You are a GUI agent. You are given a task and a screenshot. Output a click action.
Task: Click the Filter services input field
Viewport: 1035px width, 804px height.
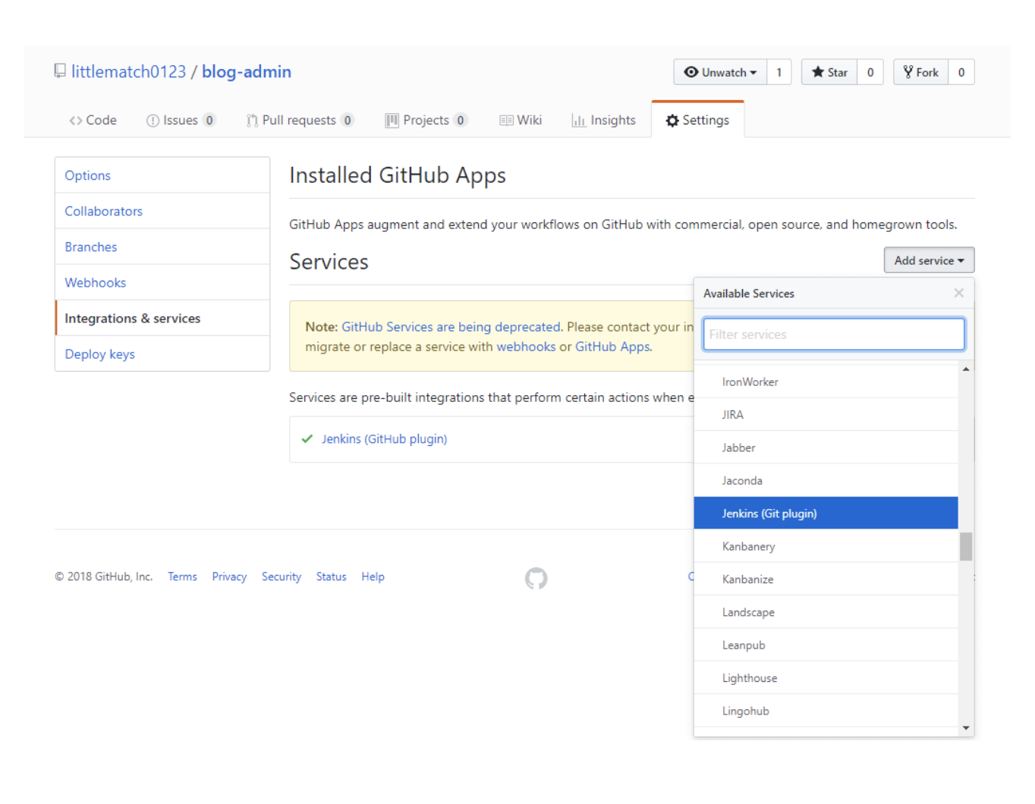click(834, 334)
